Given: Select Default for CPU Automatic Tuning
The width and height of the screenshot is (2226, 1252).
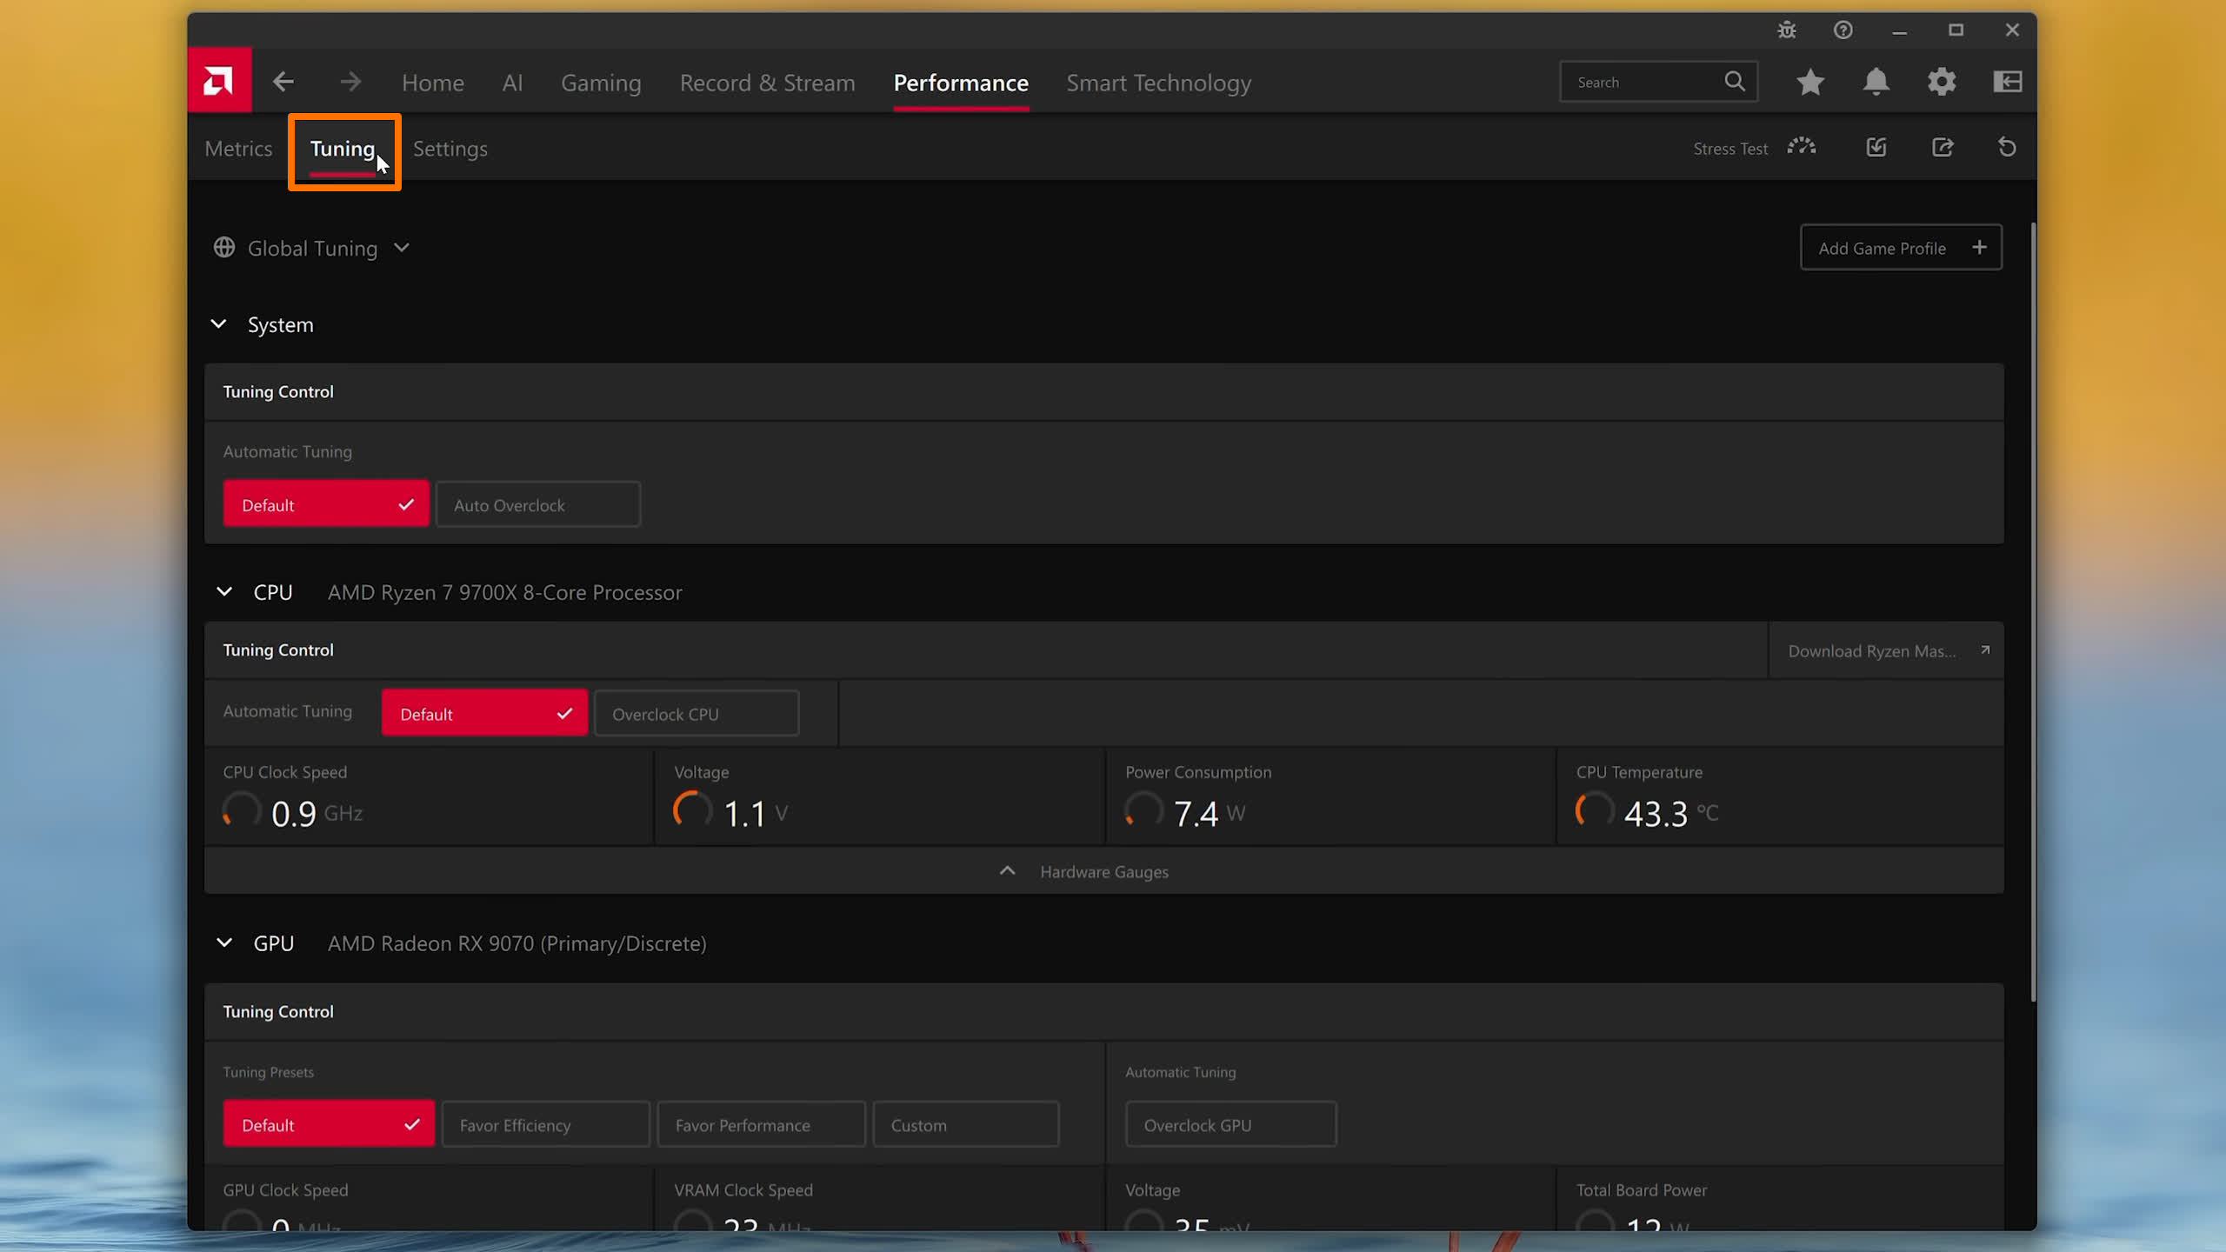Looking at the screenshot, I should click(484, 713).
